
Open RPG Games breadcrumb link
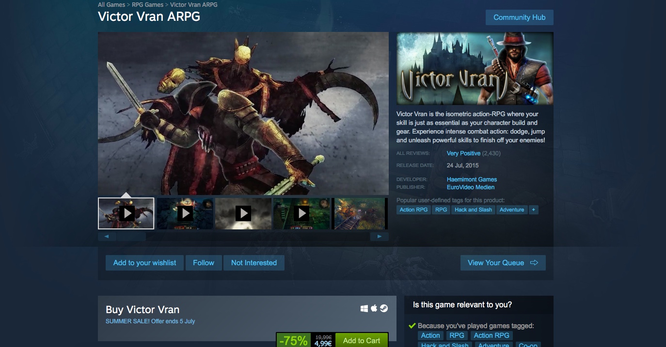click(x=147, y=4)
